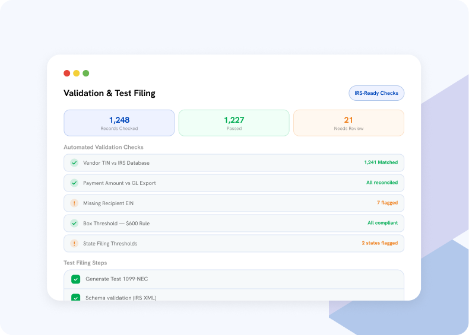Open the 21 Needs Review card
Screen dimensions: 469x335
pos(348,123)
